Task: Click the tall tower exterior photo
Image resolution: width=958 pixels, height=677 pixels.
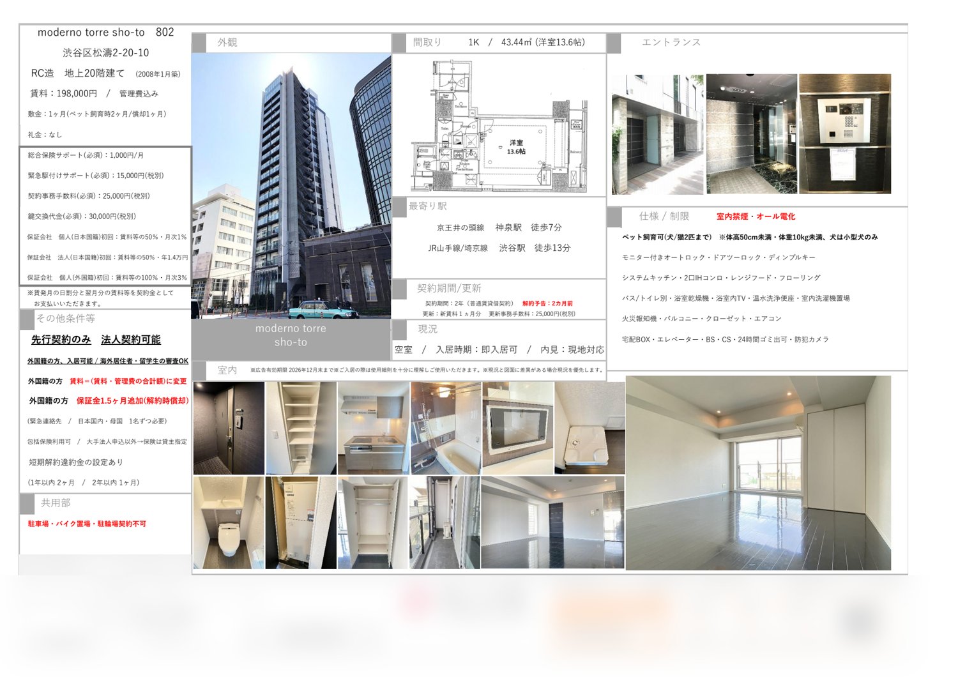Action: click(x=291, y=186)
